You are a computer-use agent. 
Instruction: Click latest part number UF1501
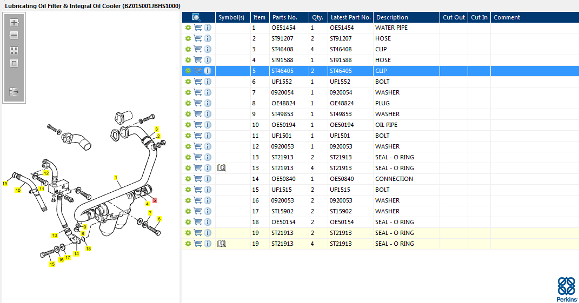[340, 136]
